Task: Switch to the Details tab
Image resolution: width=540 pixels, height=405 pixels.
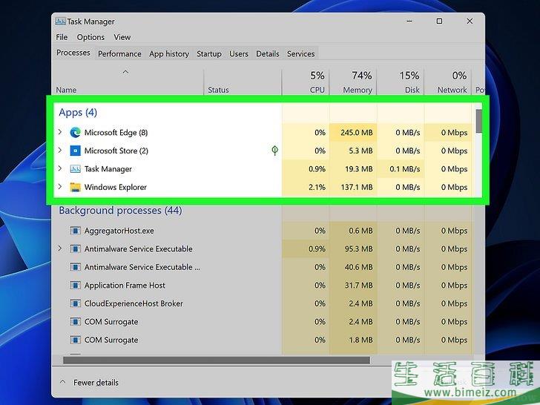Action: tap(268, 53)
